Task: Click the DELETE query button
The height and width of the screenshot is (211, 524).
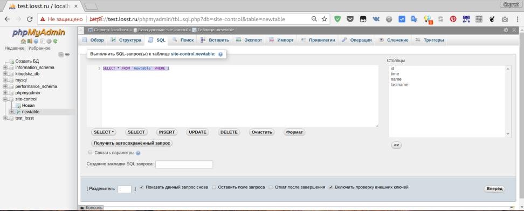Action: tap(229, 132)
